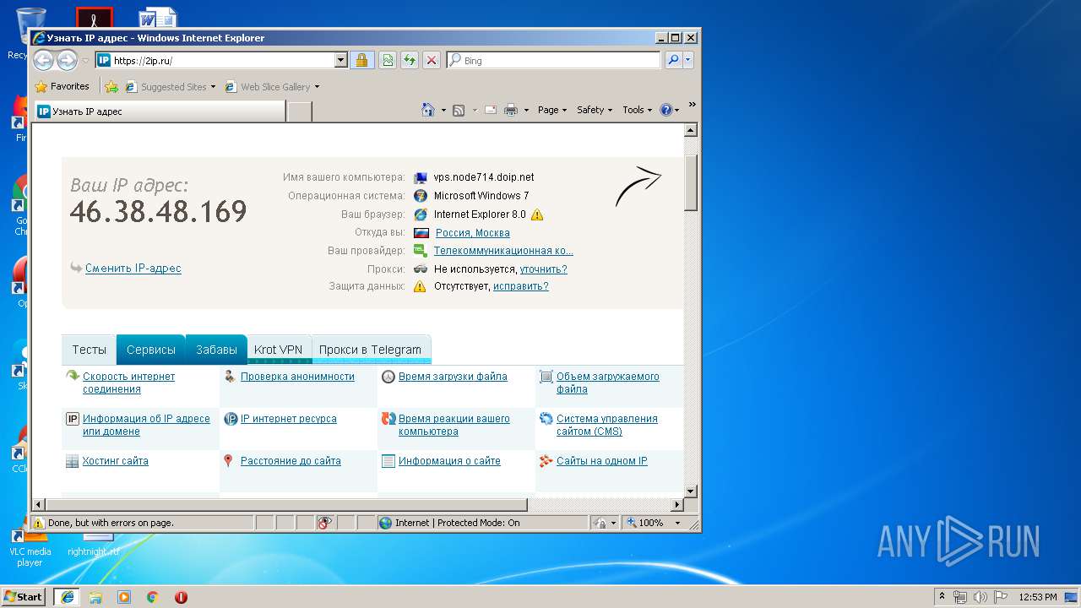Open Сайты на одном IP link
Image resolution: width=1081 pixels, height=608 pixels.
click(601, 461)
